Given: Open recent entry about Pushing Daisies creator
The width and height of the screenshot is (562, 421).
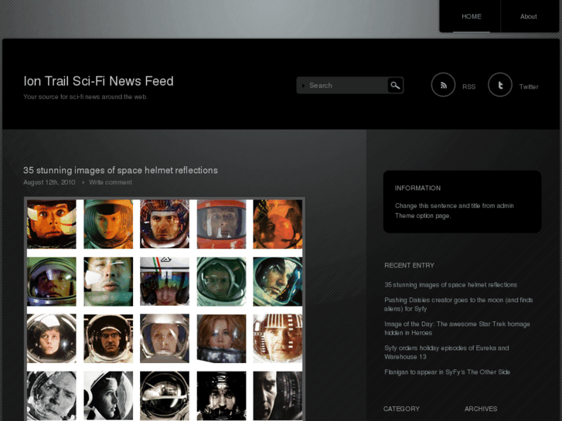Looking at the screenshot, I should [x=458, y=304].
